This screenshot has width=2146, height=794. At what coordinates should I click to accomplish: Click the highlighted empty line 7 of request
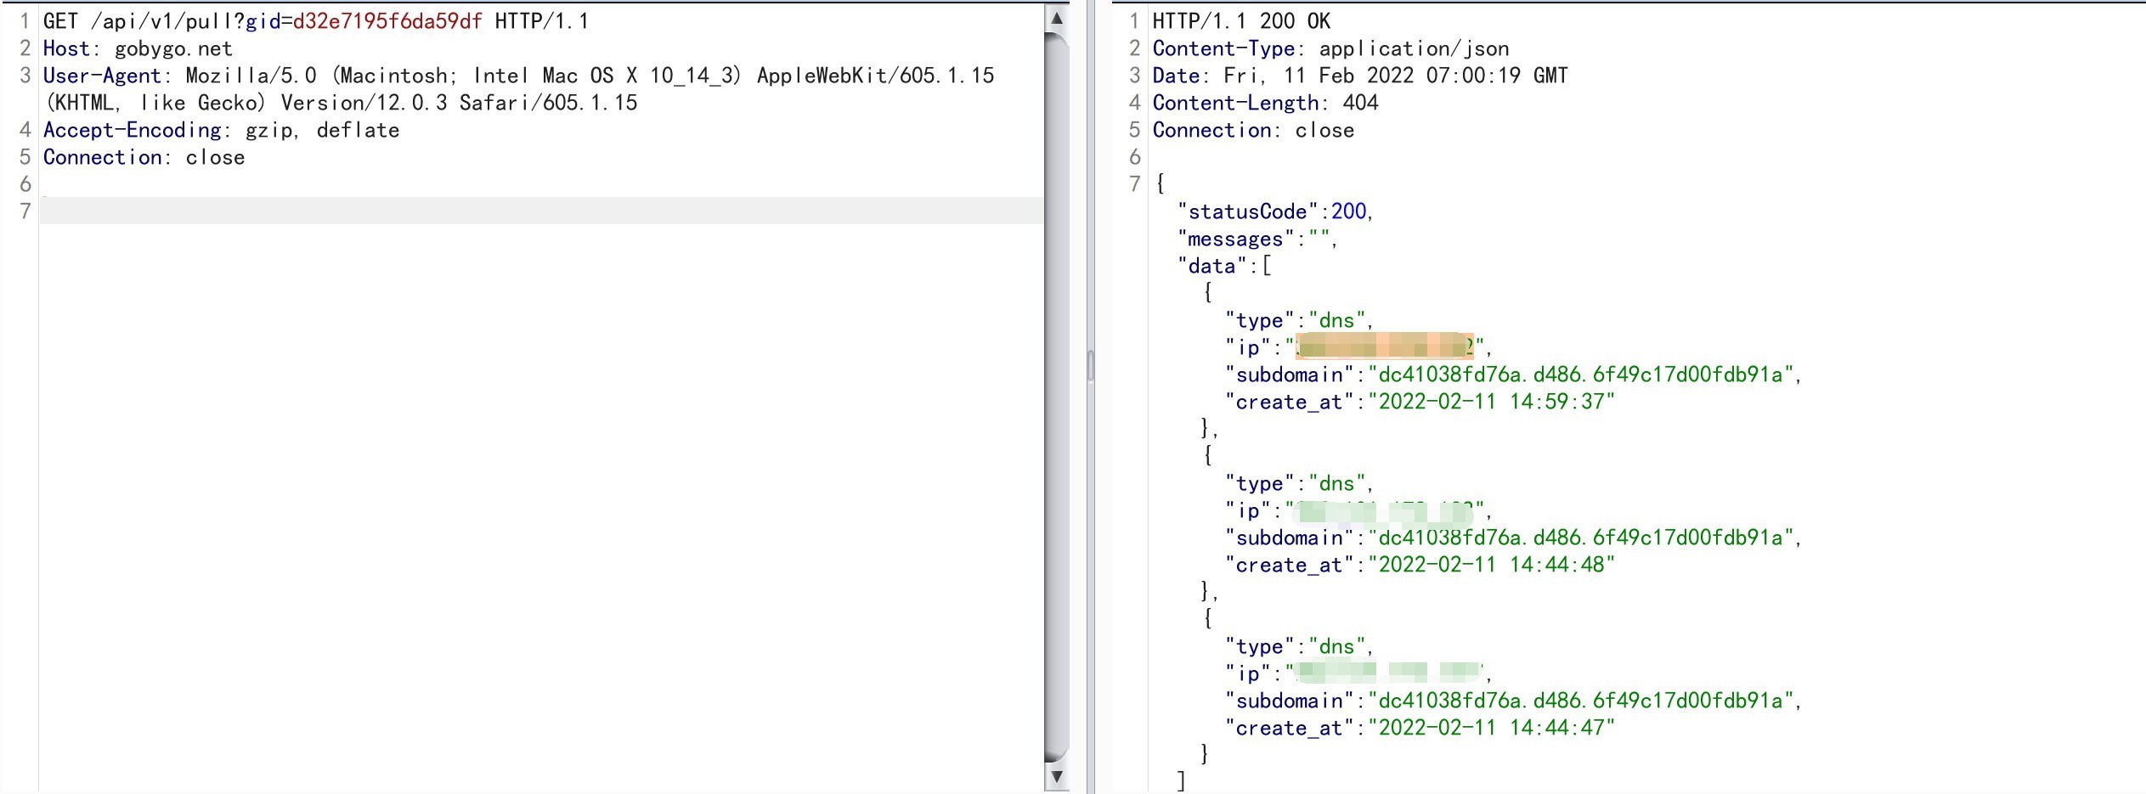(x=540, y=211)
